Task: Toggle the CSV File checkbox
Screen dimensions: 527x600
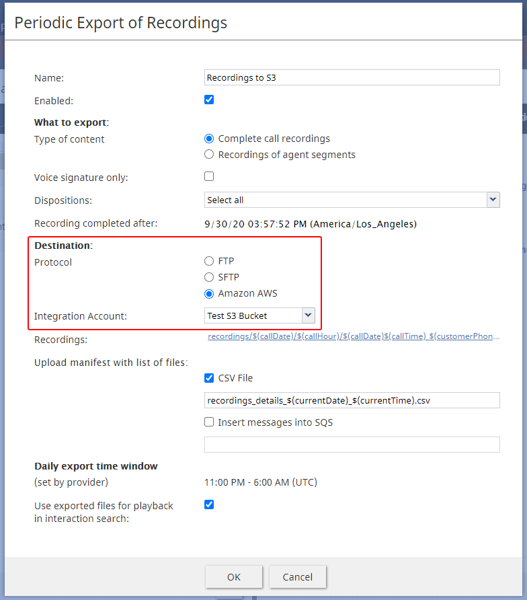Action: pos(209,378)
